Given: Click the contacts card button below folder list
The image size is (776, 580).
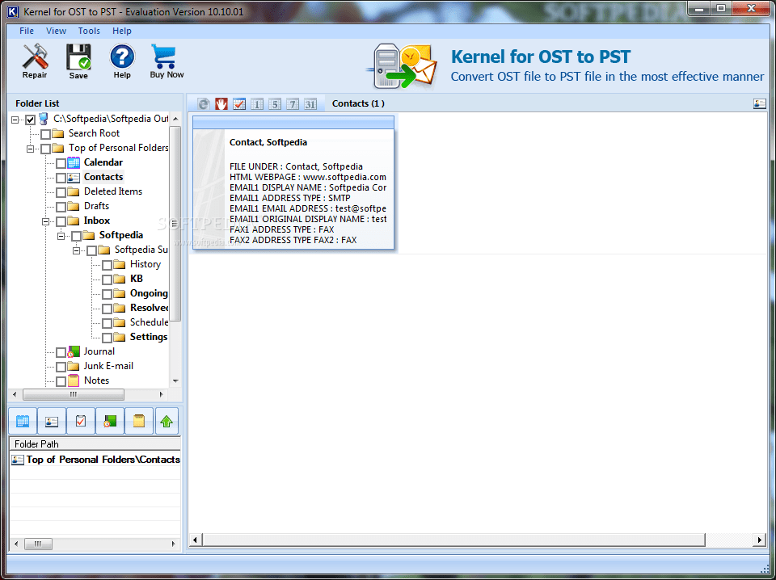Looking at the screenshot, I should pyautogui.click(x=52, y=422).
